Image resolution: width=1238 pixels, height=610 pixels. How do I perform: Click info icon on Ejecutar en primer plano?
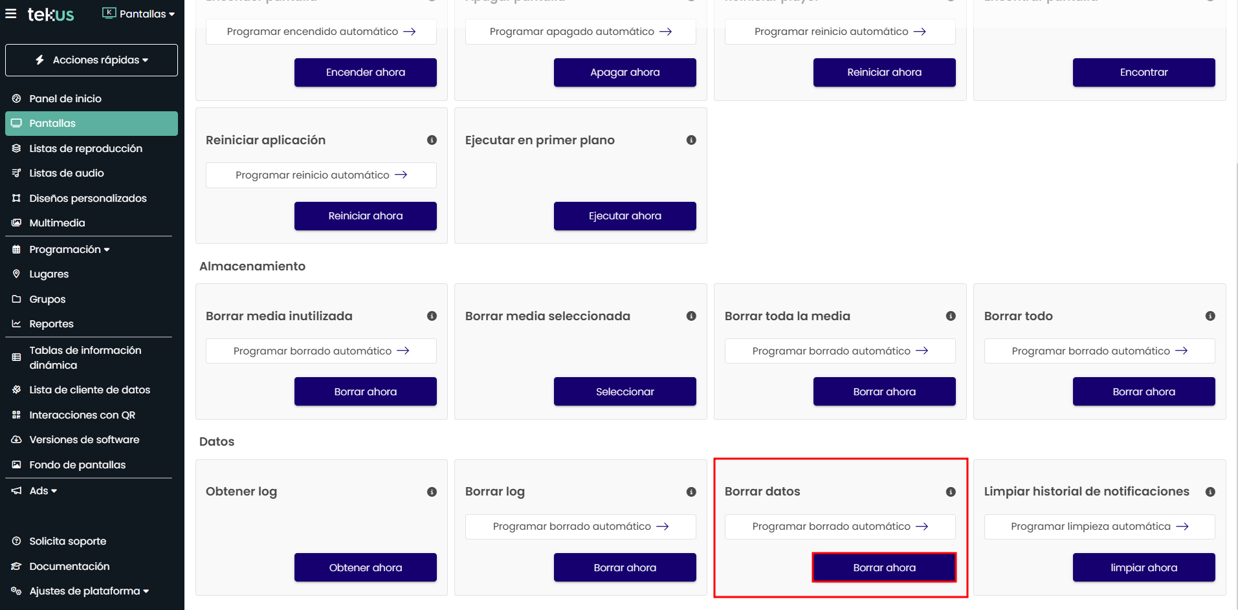tap(691, 140)
